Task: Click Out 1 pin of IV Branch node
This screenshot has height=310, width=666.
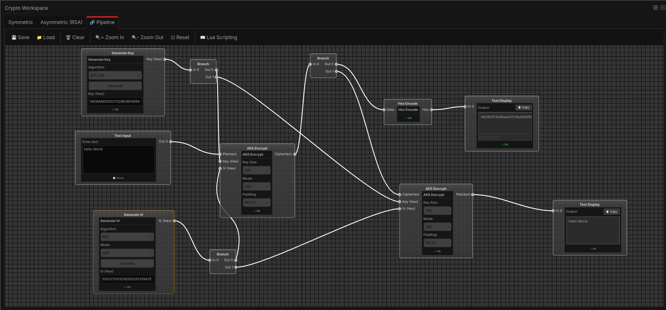Action: click(x=236, y=267)
